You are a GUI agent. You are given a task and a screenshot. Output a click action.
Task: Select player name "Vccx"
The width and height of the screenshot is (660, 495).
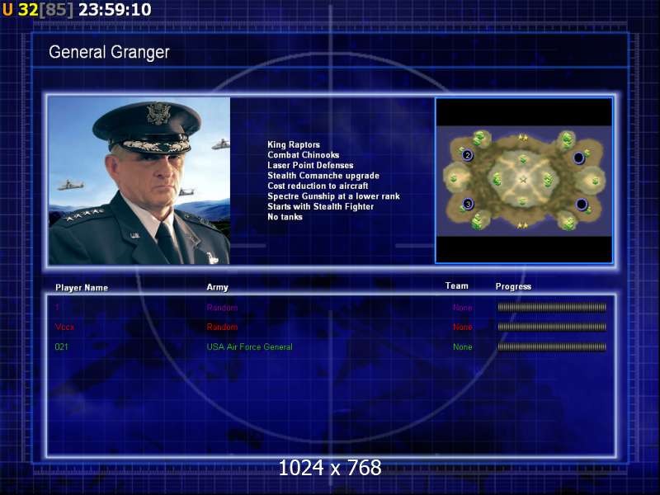64,327
